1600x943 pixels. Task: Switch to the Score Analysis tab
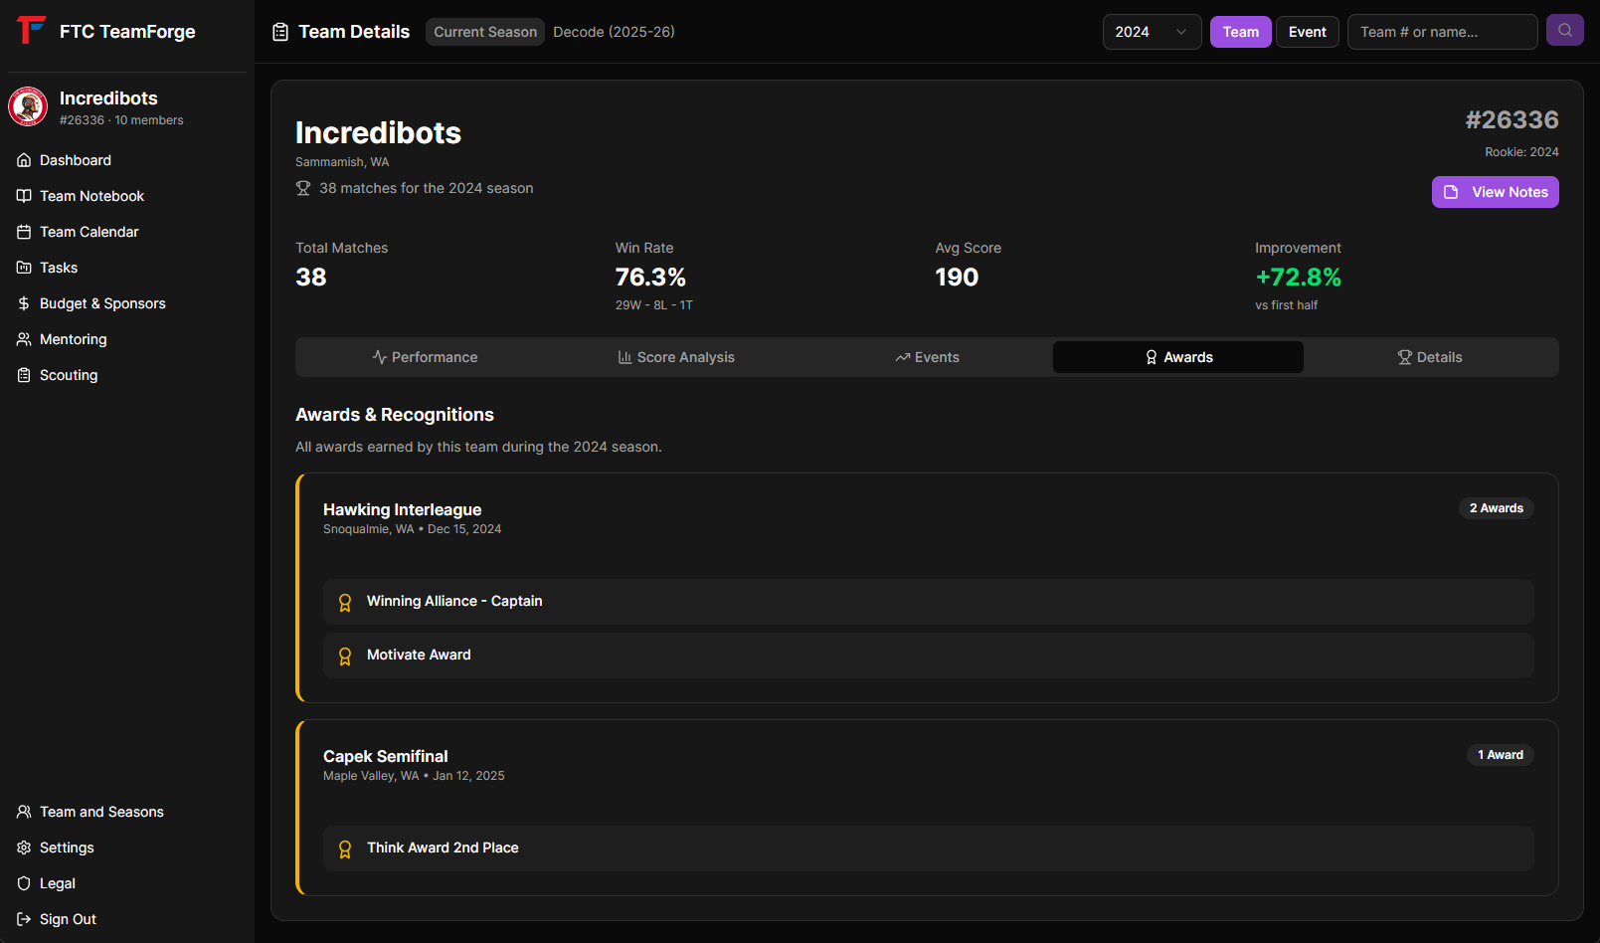(676, 357)
